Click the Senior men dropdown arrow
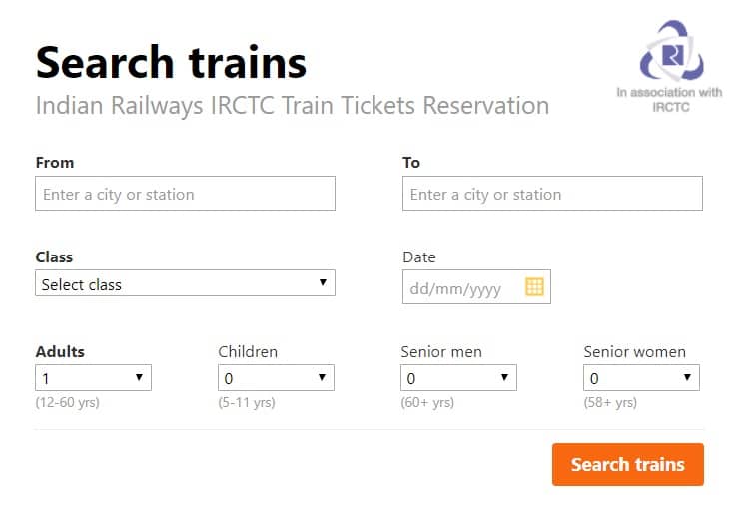 (x=504, y=377)
